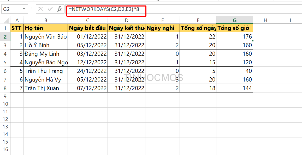Select row 9 header

click(5, 96)
